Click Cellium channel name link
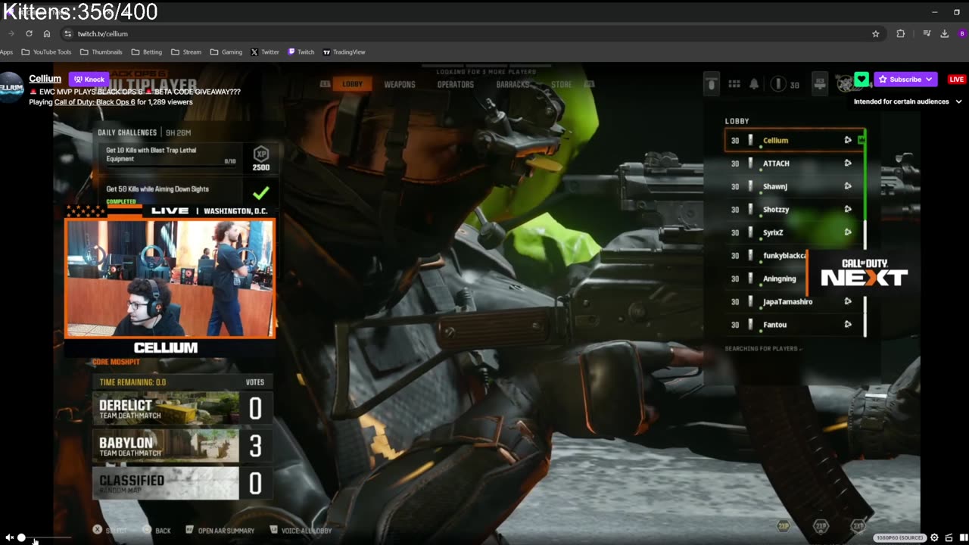 pos(45,79)
